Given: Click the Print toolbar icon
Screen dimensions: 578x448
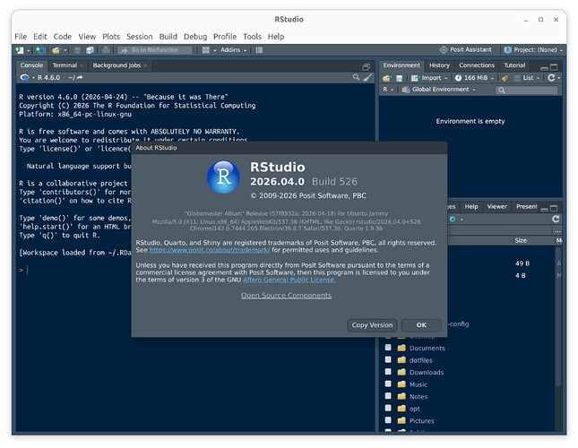Looking at the screenshot, I should pos(106,50).
